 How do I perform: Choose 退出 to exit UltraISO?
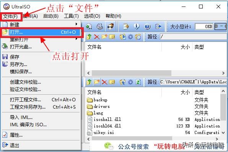pos(41,145)
